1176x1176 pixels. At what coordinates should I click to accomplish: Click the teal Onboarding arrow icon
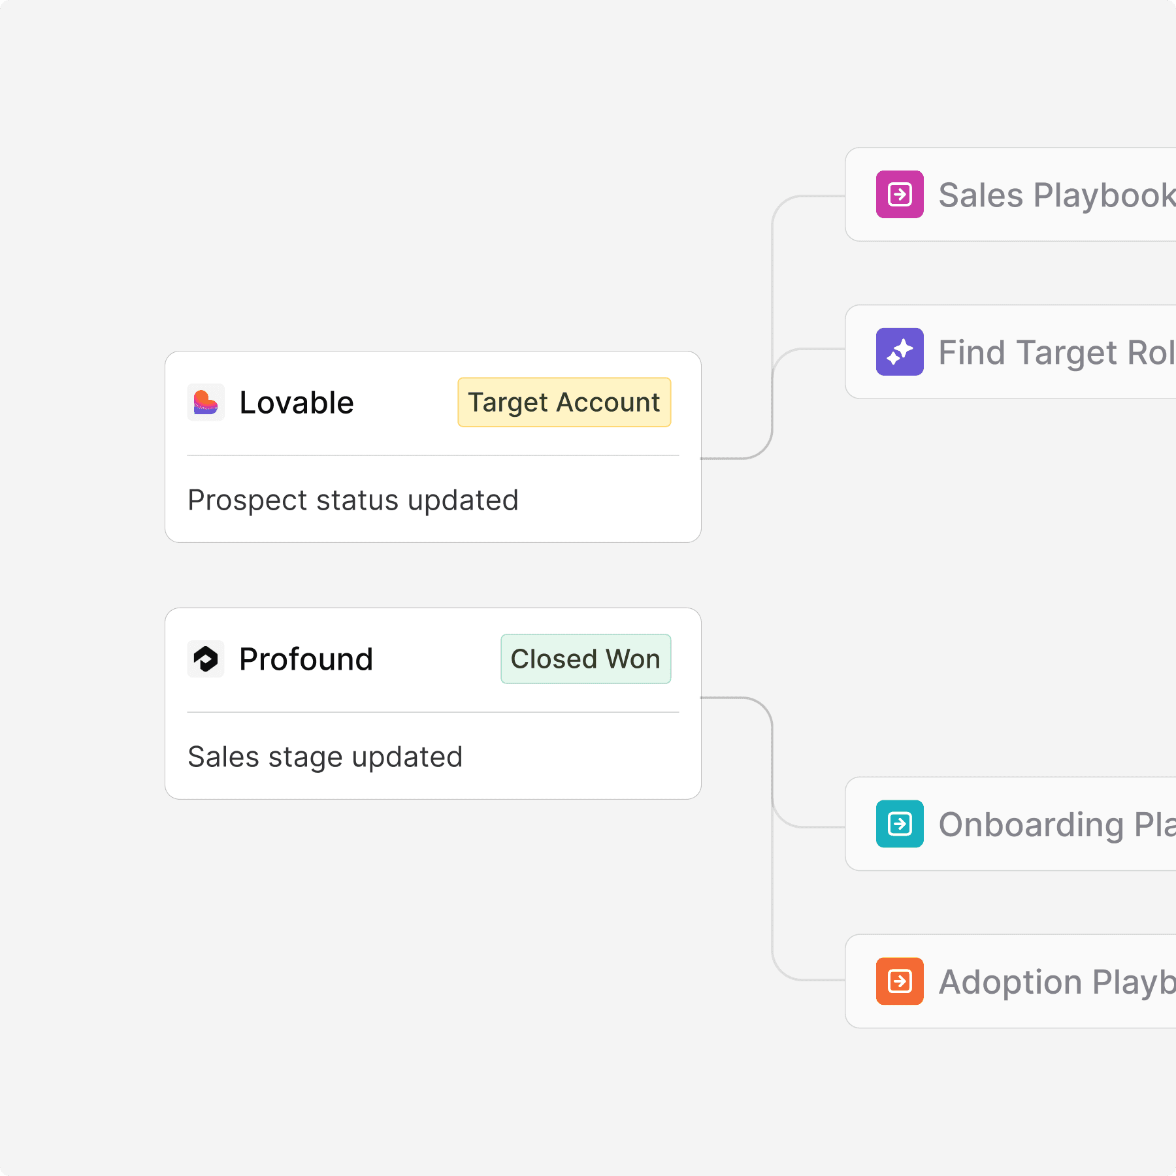[900, 824]
